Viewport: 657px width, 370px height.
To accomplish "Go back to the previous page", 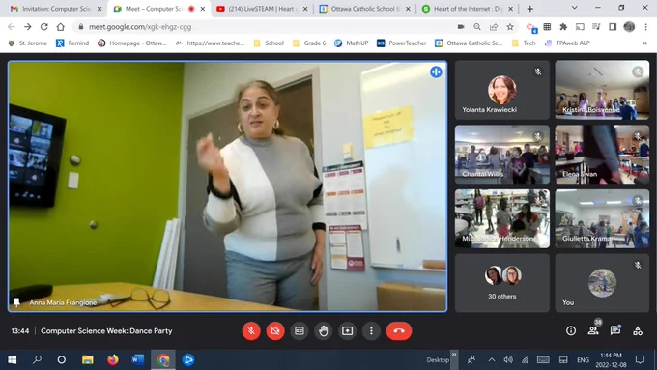I will [x=12, y=27].
